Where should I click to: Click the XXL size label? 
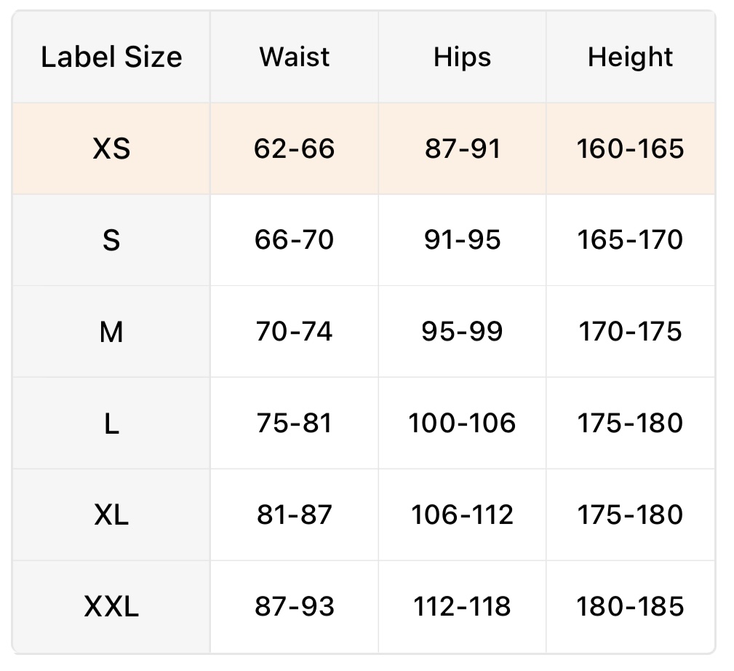[x=111, y=606]
